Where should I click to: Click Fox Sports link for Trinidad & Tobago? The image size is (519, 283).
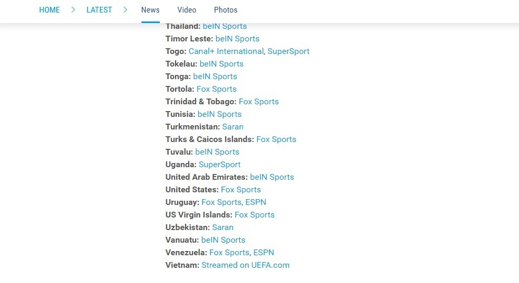point(259,102)
